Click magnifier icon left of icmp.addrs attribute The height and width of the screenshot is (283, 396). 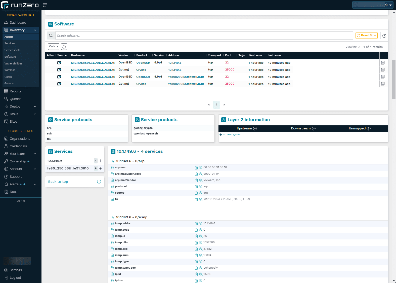pos(112,224)
